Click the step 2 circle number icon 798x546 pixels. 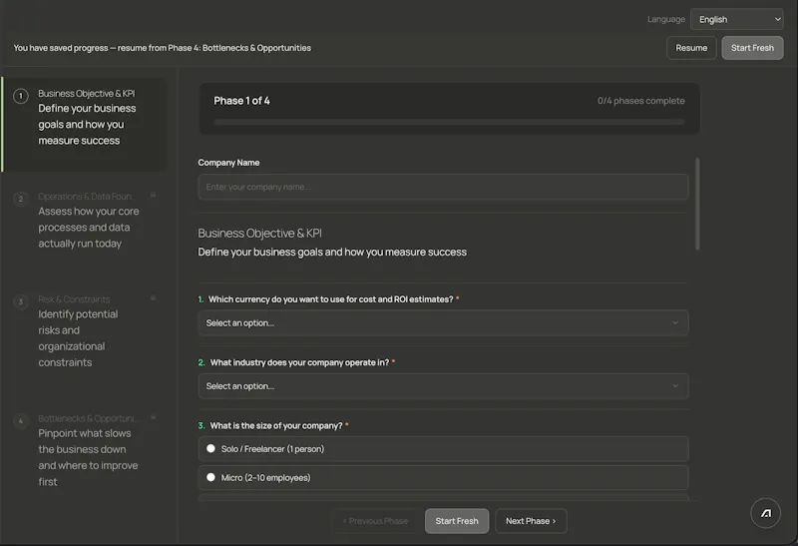(x=21, y=199)
